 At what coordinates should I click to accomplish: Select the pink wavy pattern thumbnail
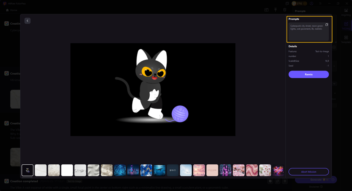252,170
